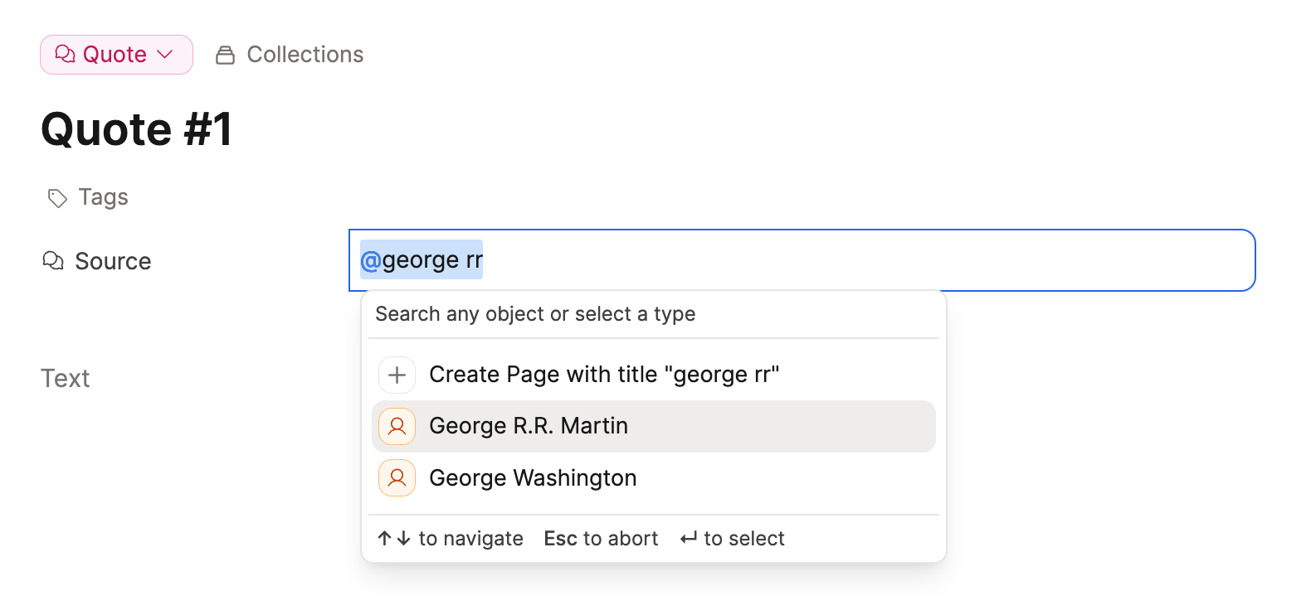Image resolution: width=1311 pixels, height=615 pixels.
Task: Open the Collections link
Action: pos(305,55)
